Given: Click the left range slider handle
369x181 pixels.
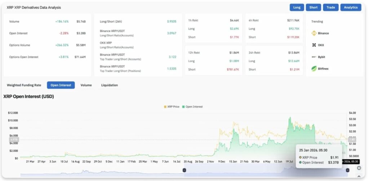Looking at the screenshot, I should tap(184, 170).
